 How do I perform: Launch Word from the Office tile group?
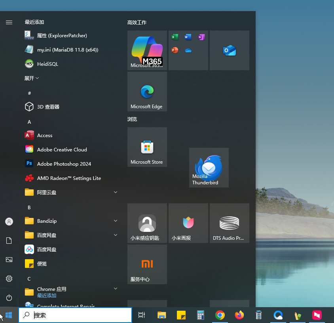[188, 37]
